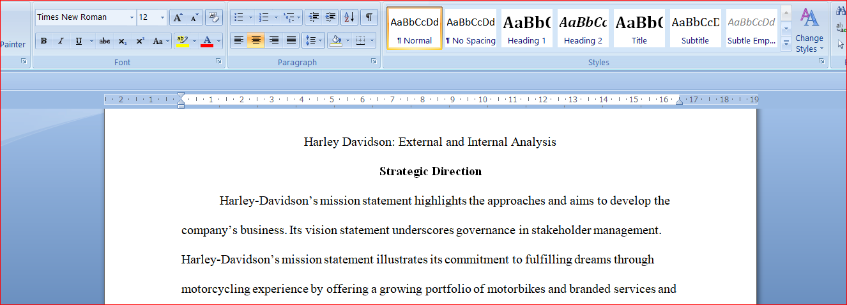This screenshot has width=847, height=305.
Task: Open highlight color dropdown arrow
Action: pos(194,41)
